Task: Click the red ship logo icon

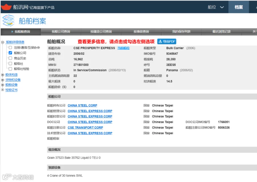Action: [6, 7]
